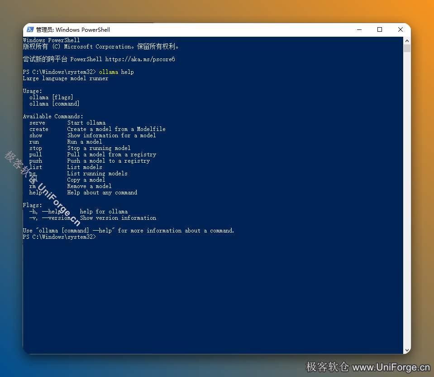Click 'ollama [command]' usage line
Screen dimensions: 434x377
[54, 104]
